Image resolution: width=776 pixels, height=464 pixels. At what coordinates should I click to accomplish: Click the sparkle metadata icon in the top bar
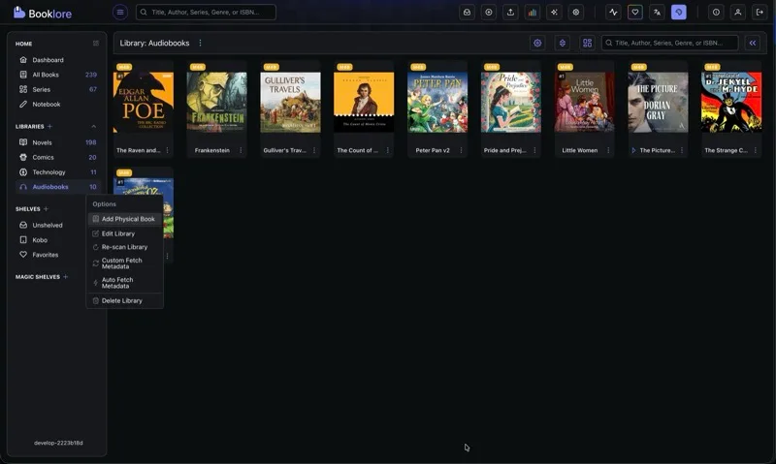(x=554, y=13)
